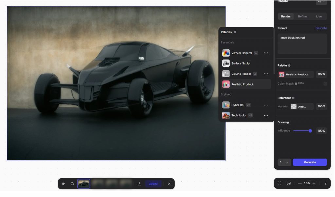Image resolution: width=335 pixels, height=197 pixels.
Task: Switch to the Refine tab
Action: 302,16
